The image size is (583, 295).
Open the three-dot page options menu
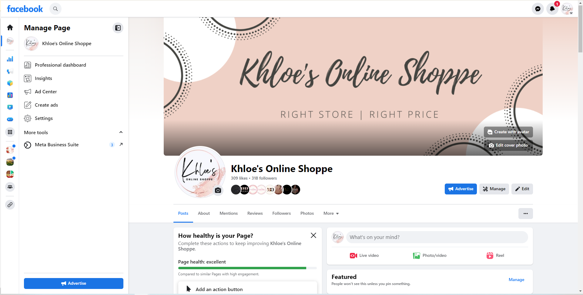525,214
